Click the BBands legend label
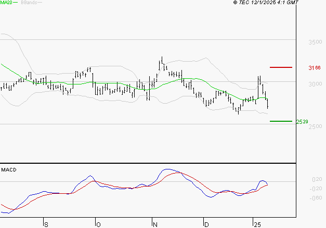326x228 pixels. point(28,3)
